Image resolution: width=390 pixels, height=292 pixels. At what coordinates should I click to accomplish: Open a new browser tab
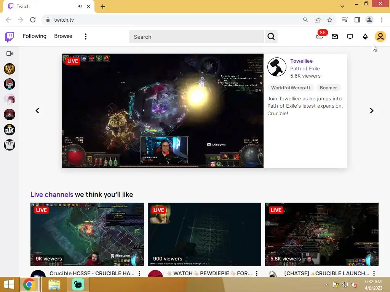click(103, 6)
